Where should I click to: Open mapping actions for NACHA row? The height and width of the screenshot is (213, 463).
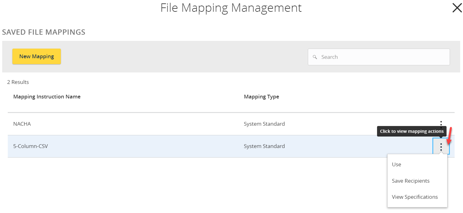click(441, 124)
